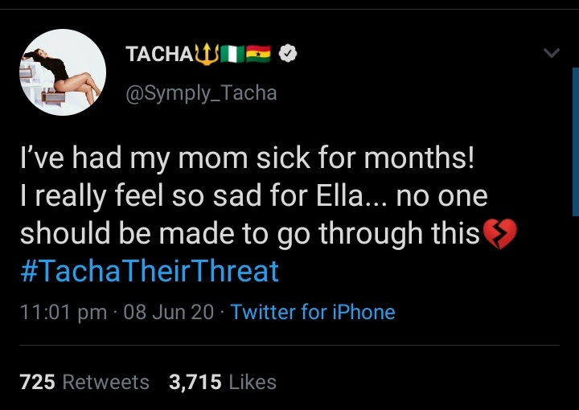The image size is (579, 410).
Task: Click the blue verified badge
Action: 288,54
